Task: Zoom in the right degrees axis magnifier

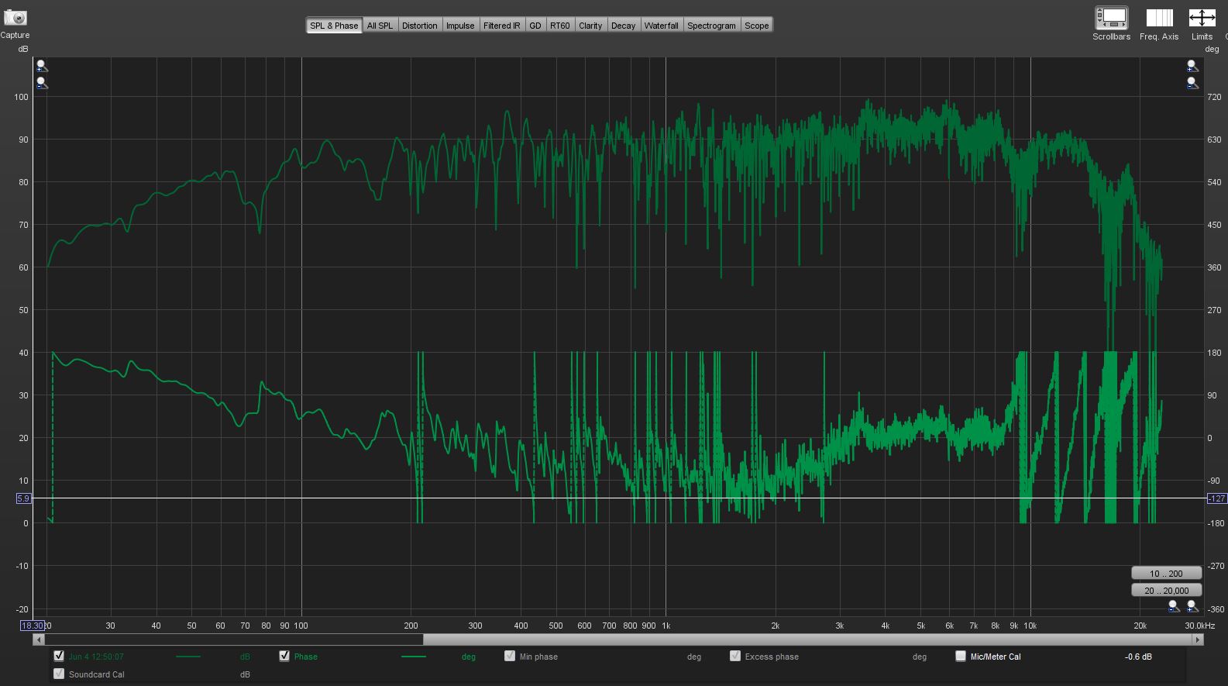Action: click(x=1192, y=67)
